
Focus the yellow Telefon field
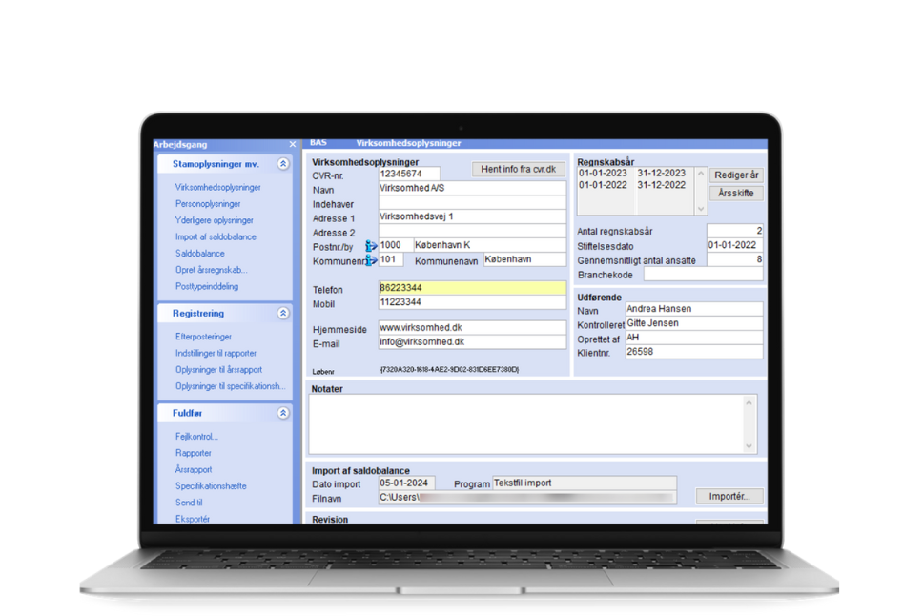[x=471, y=288]
